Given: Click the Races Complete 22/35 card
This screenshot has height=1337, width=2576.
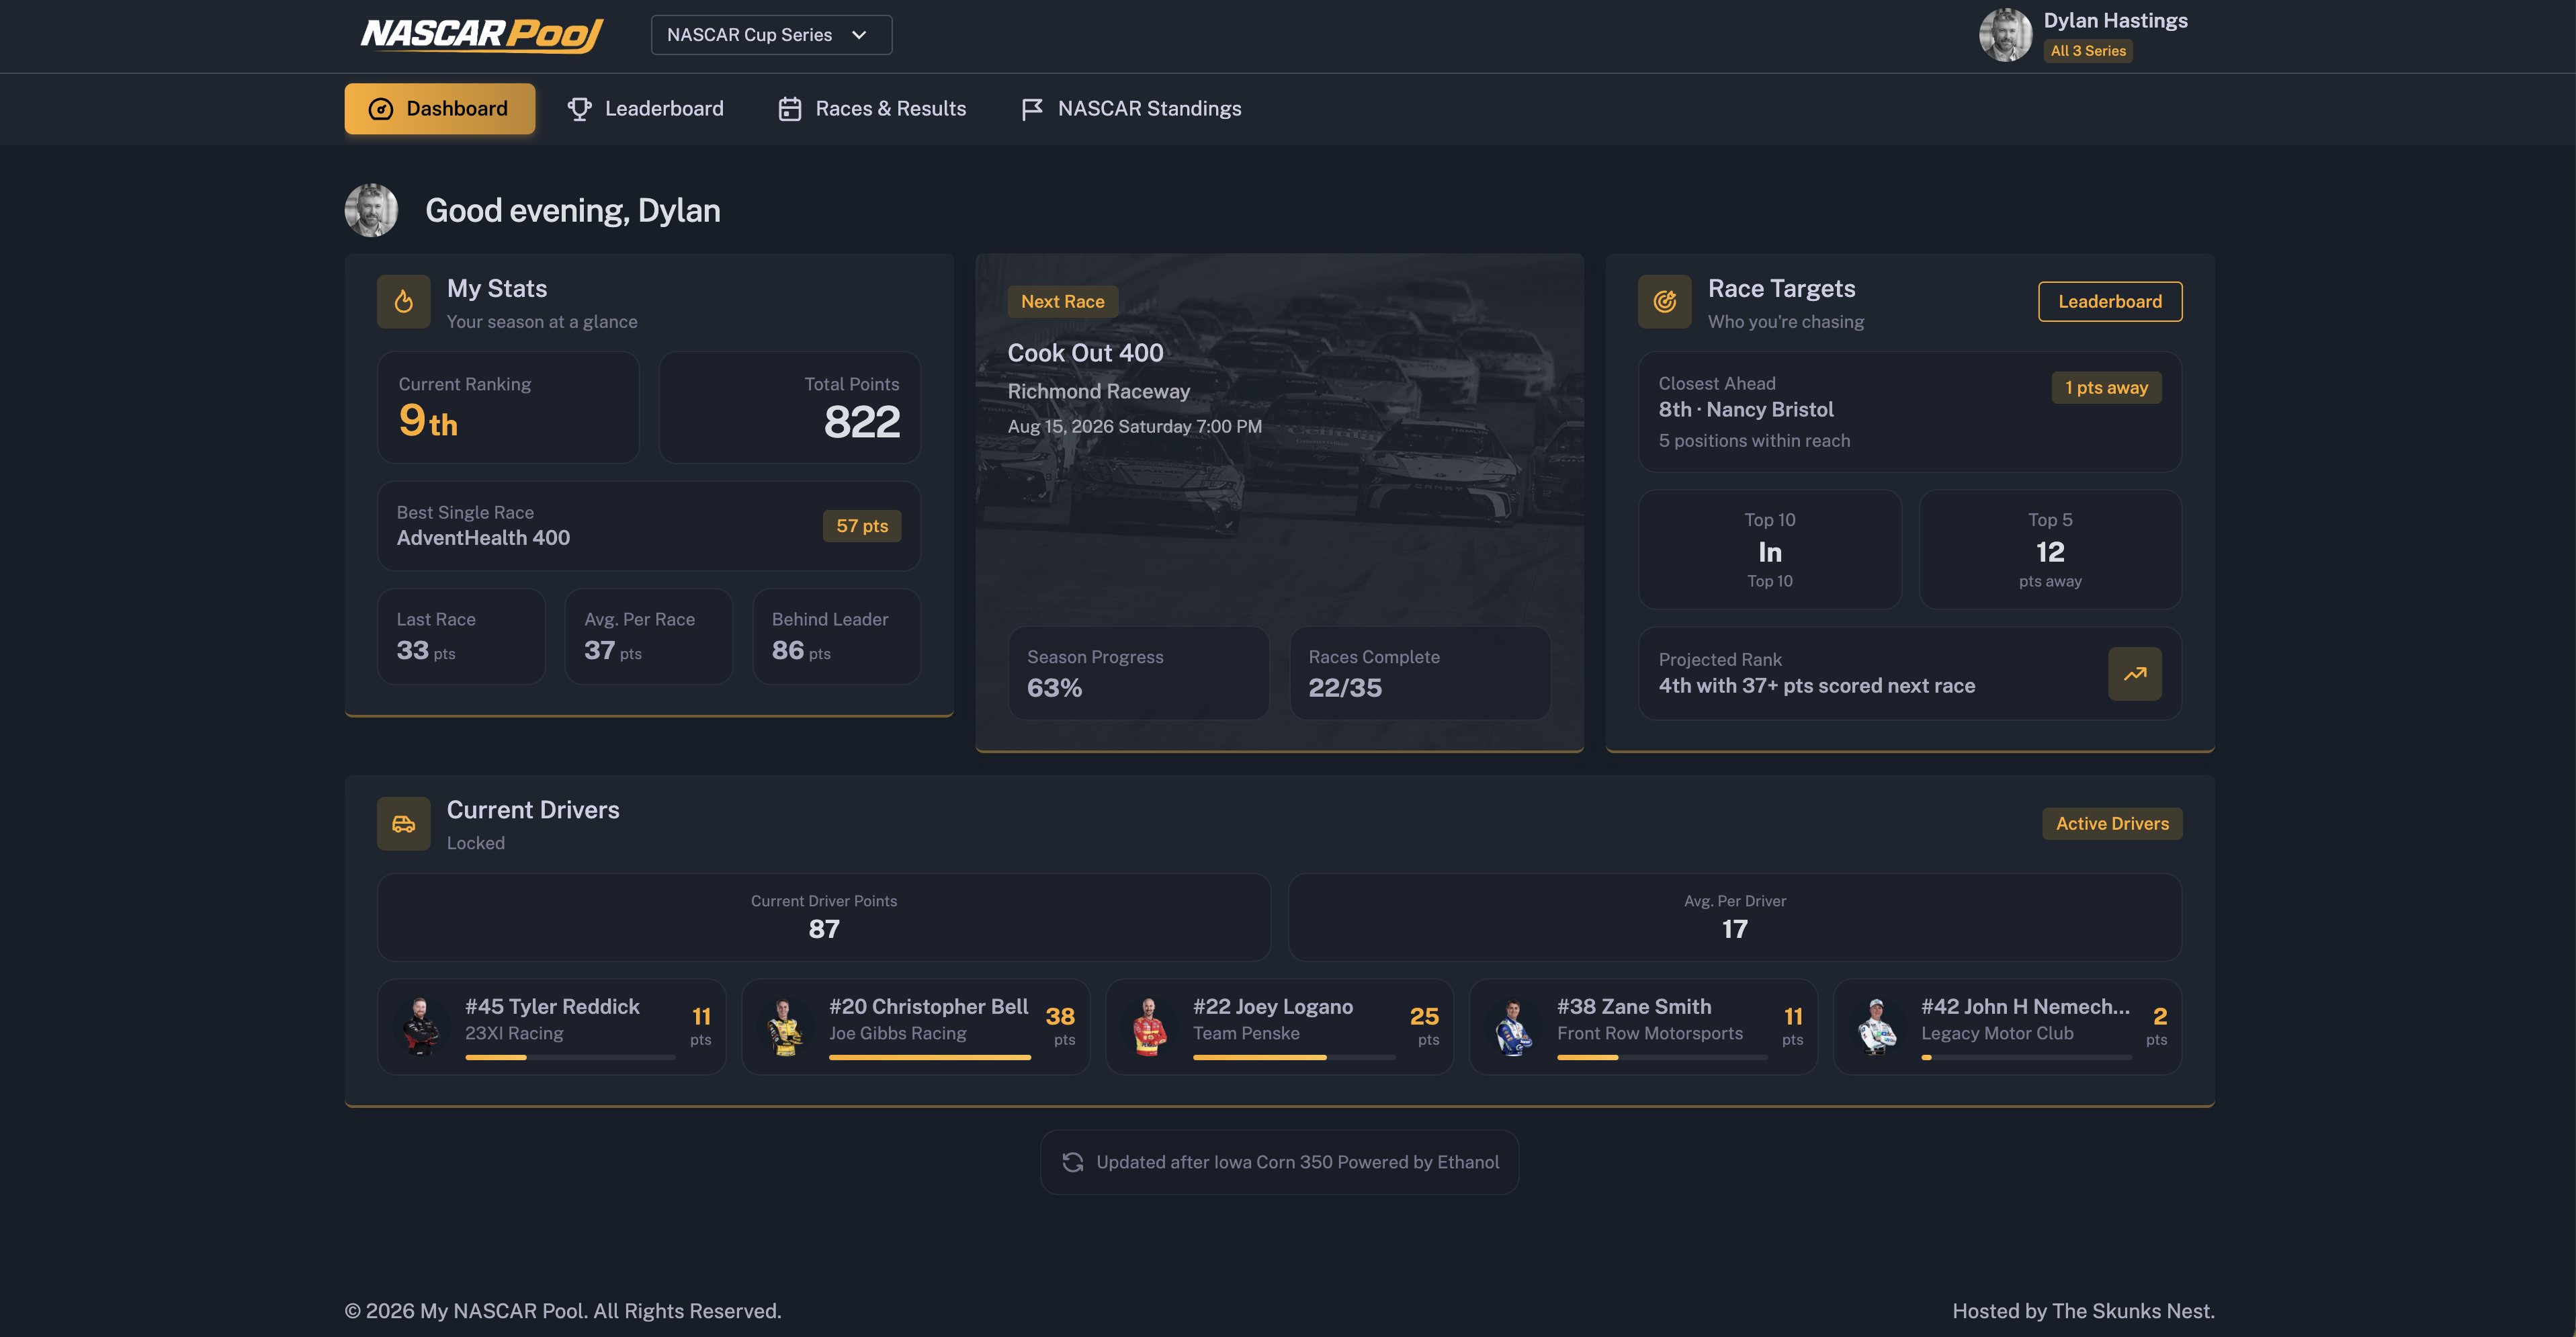Looking at the screenshot, I should (x=1420, y=673).
